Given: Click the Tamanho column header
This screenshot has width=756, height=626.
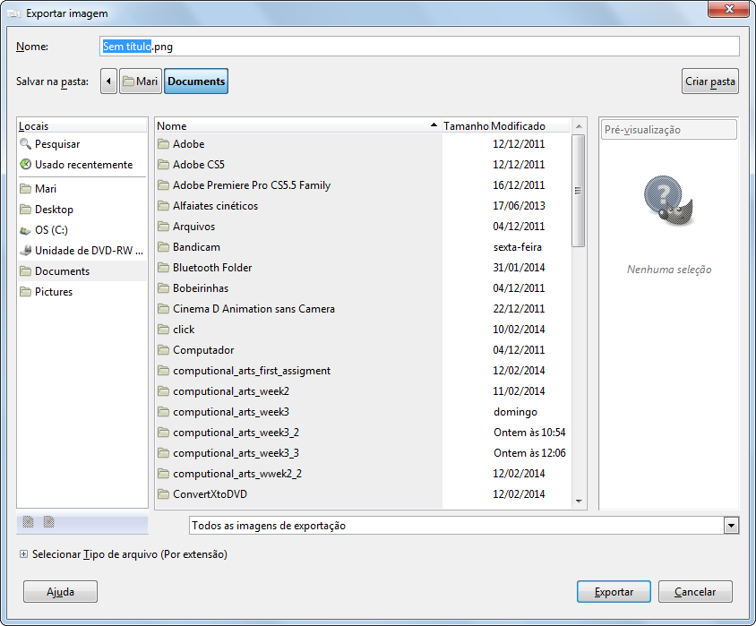Looking at the screenshot, I should [x=466, y=126].
